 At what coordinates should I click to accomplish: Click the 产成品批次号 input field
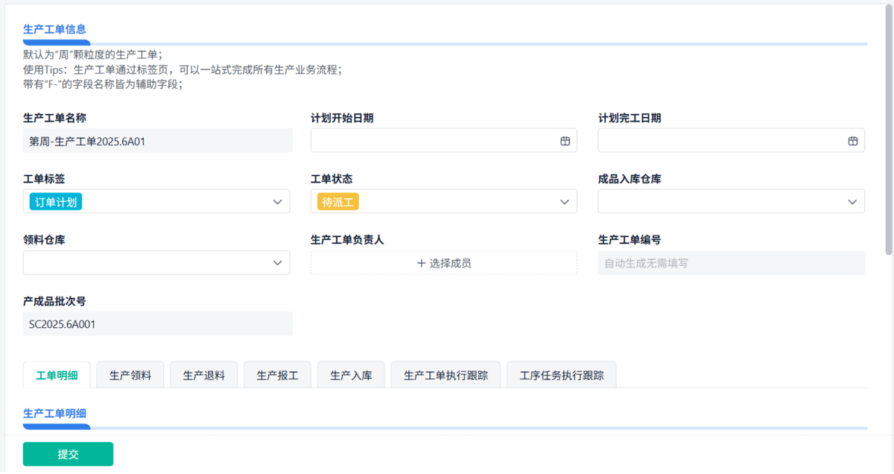[157, 324]
